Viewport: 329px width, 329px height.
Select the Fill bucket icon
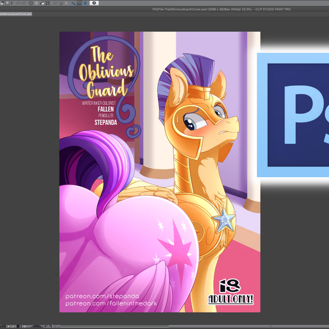click(x=42, y=3)
